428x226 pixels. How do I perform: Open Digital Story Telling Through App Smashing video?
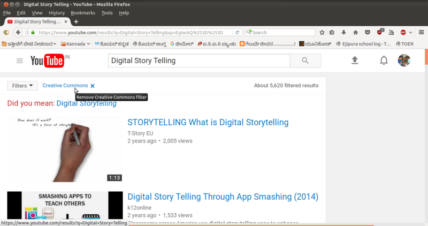223,197
